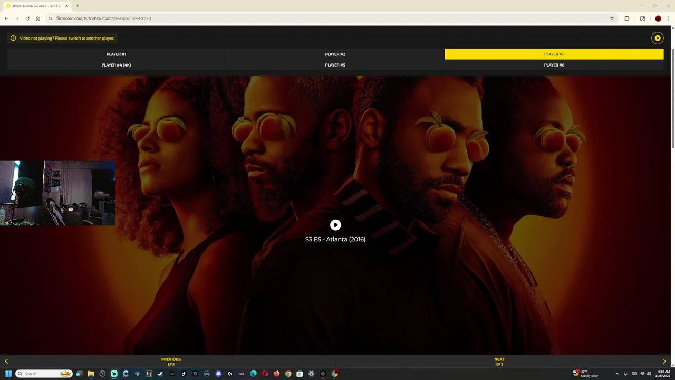Open Microsoft Edge from the taskbar
Image resolution: width=675 pixels, height=380 pixels.
pos(253,374)
